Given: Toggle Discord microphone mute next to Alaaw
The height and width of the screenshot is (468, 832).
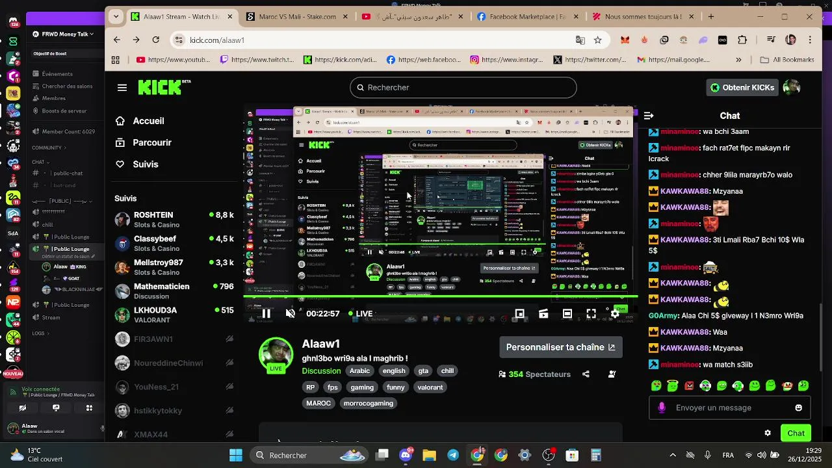Looking at the screenshot, I should [x=102, y=428].
